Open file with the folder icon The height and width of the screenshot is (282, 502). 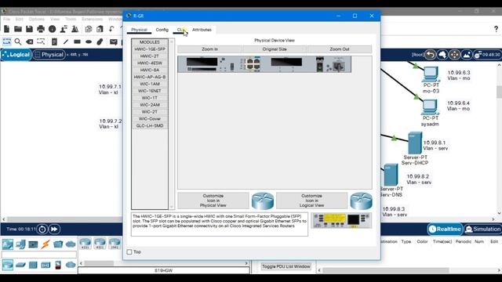pos(18,29)
